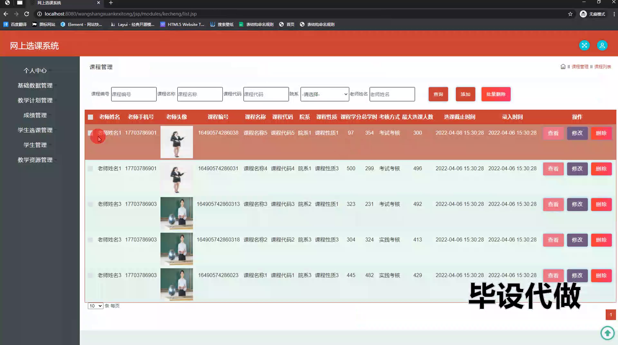The height and width of the screenshot is (345, 618).
Task: Check the row for 课程名称3
Action: pyautogui.click(x=90, y=204)
